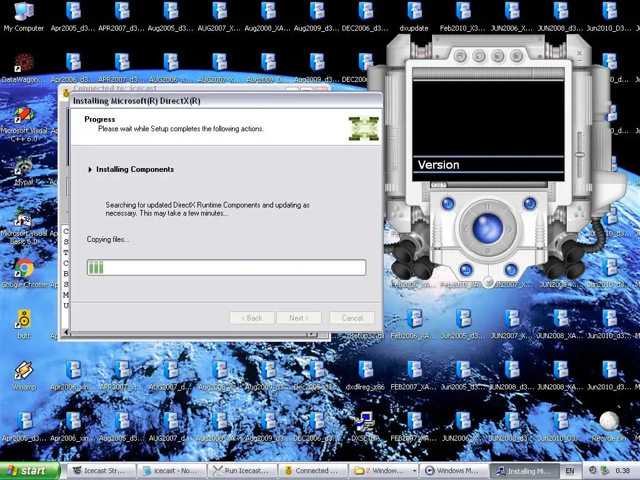Click the DirectX installer progress bar
The width and height of the screenshot is (640, 480).
click(x=226, y=267)
